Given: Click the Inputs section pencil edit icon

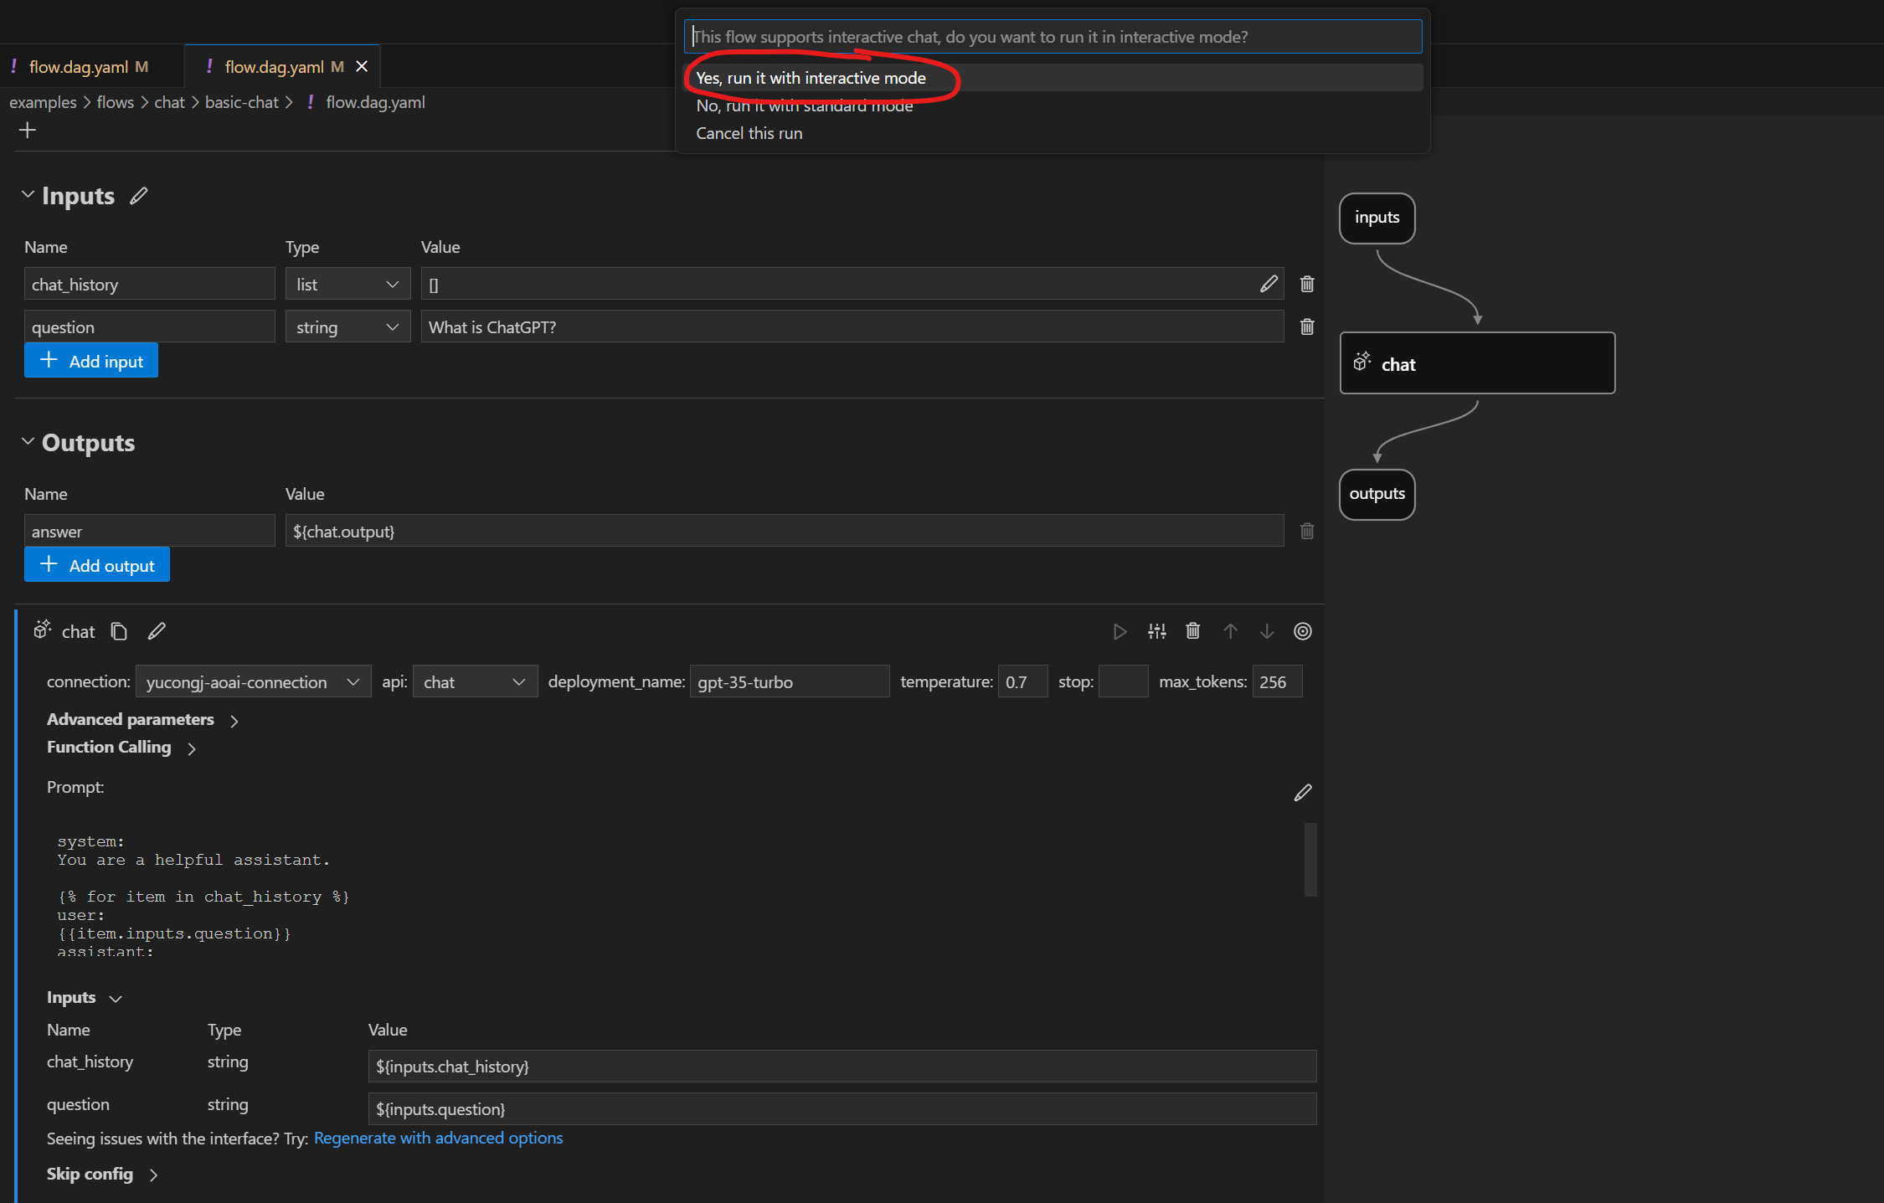Looking at the screenshot, I should (139, 196).
